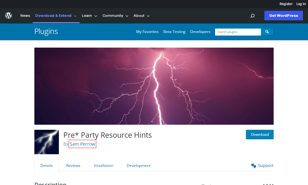Open the Learn menu
Viewport: 308px width, 185px height.
pos(87,16)
